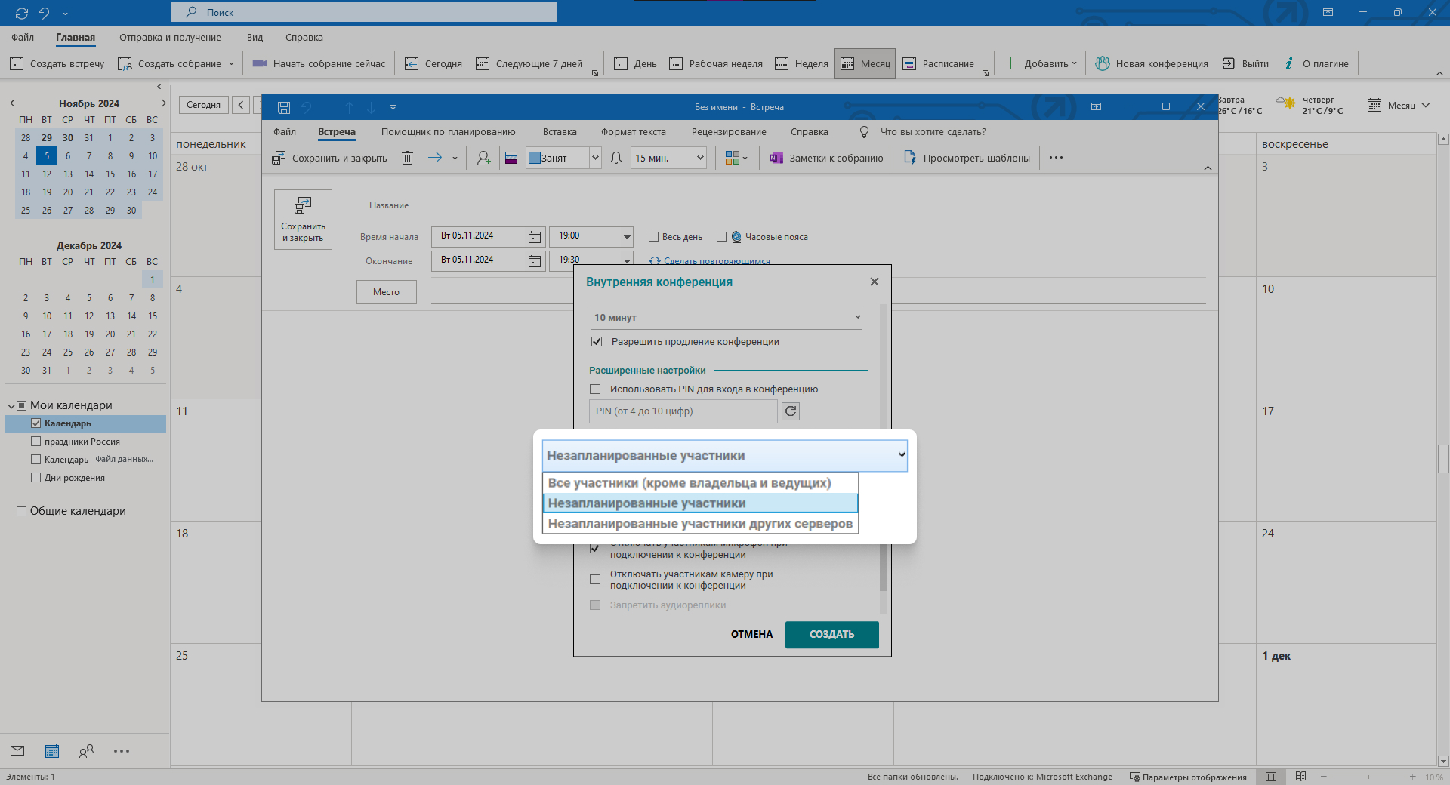The height and width of the screenshot is (785, 1450).
Task: Check Отключать участникам камеру при подключении
Action: (x=595, y=580)
